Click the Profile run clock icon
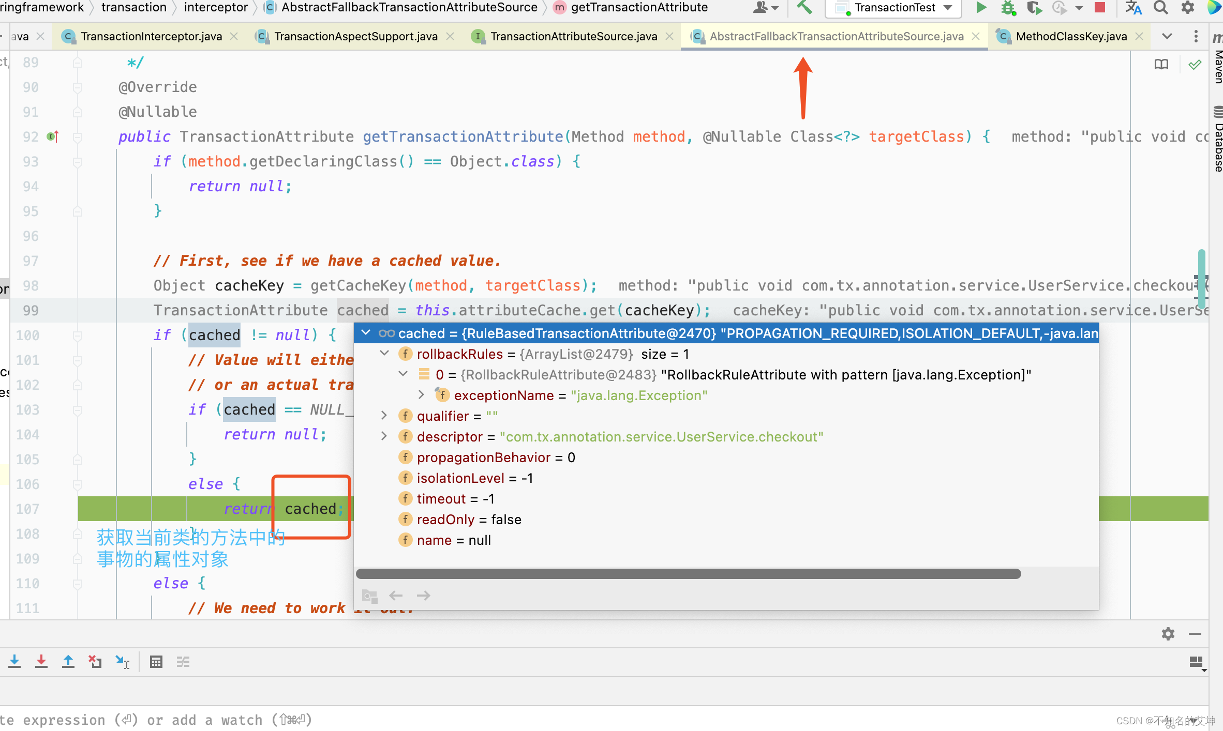This screenshot has width=1223, height=731. pyautogui.click(x=1060, y=7)
